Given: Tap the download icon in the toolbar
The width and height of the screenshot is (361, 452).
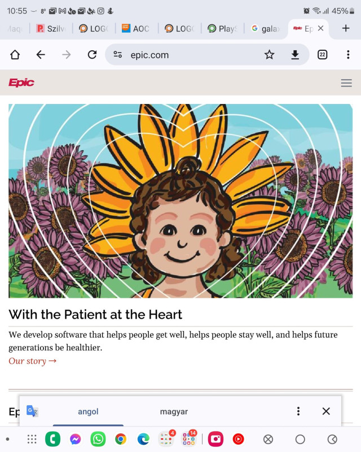Looking at the screenshot, I should [x=294, y=55].
